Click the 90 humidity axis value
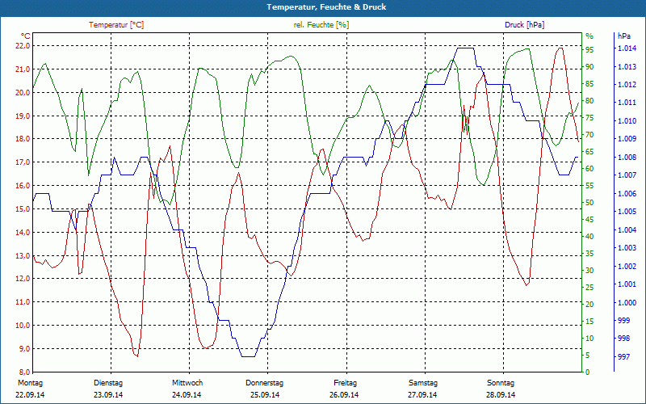The height and width of the screenshot is (404, 646). 589,67
